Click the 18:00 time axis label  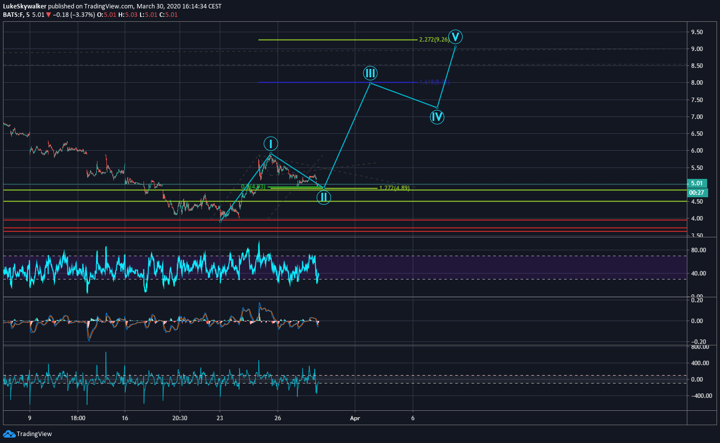(x=78, y=418)
